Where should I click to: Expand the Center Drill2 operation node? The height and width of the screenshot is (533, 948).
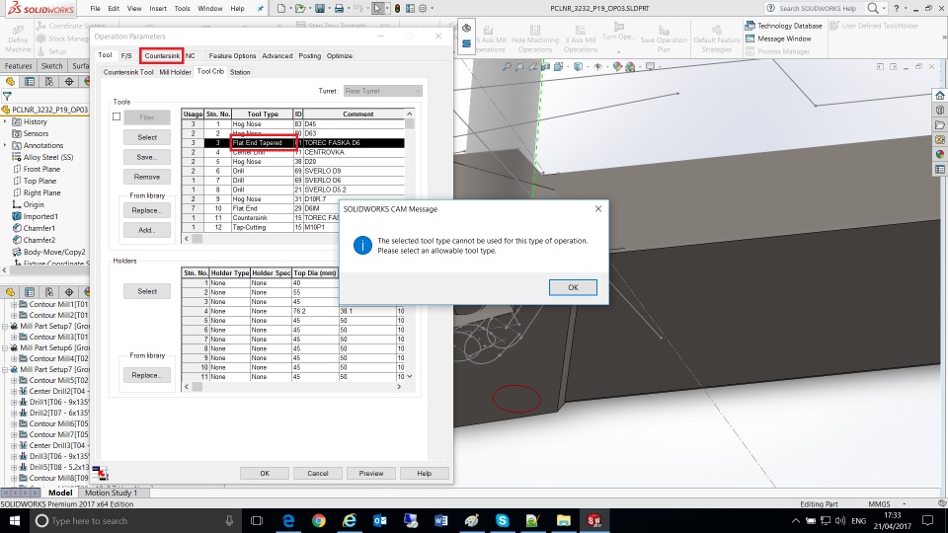pyautogui.click(x=14, y=391)
